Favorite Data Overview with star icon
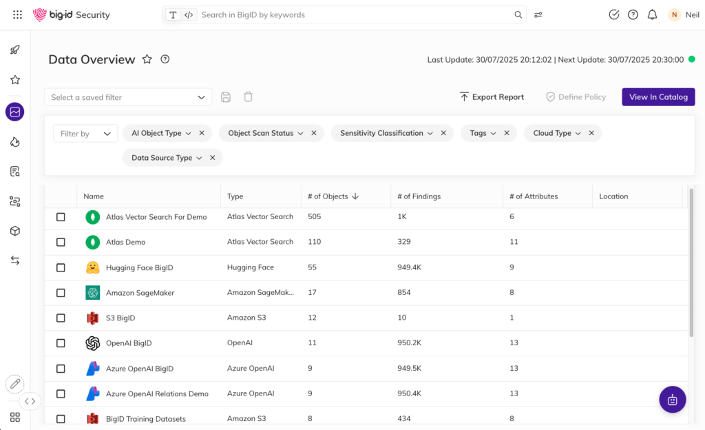The height and width of the screenshot is (430, 705). (x=147, y=59)
